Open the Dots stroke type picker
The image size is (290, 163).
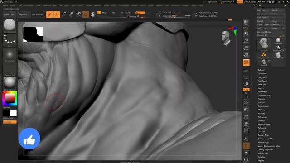click(10, 40)
